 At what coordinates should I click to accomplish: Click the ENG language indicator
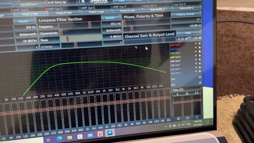[x=189, y=124]
